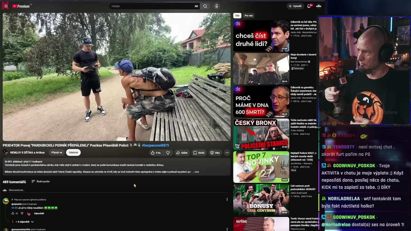Dislike the pinned @alipis666 comment
This screenshot has width=411, height=231.
click(22, 213)
